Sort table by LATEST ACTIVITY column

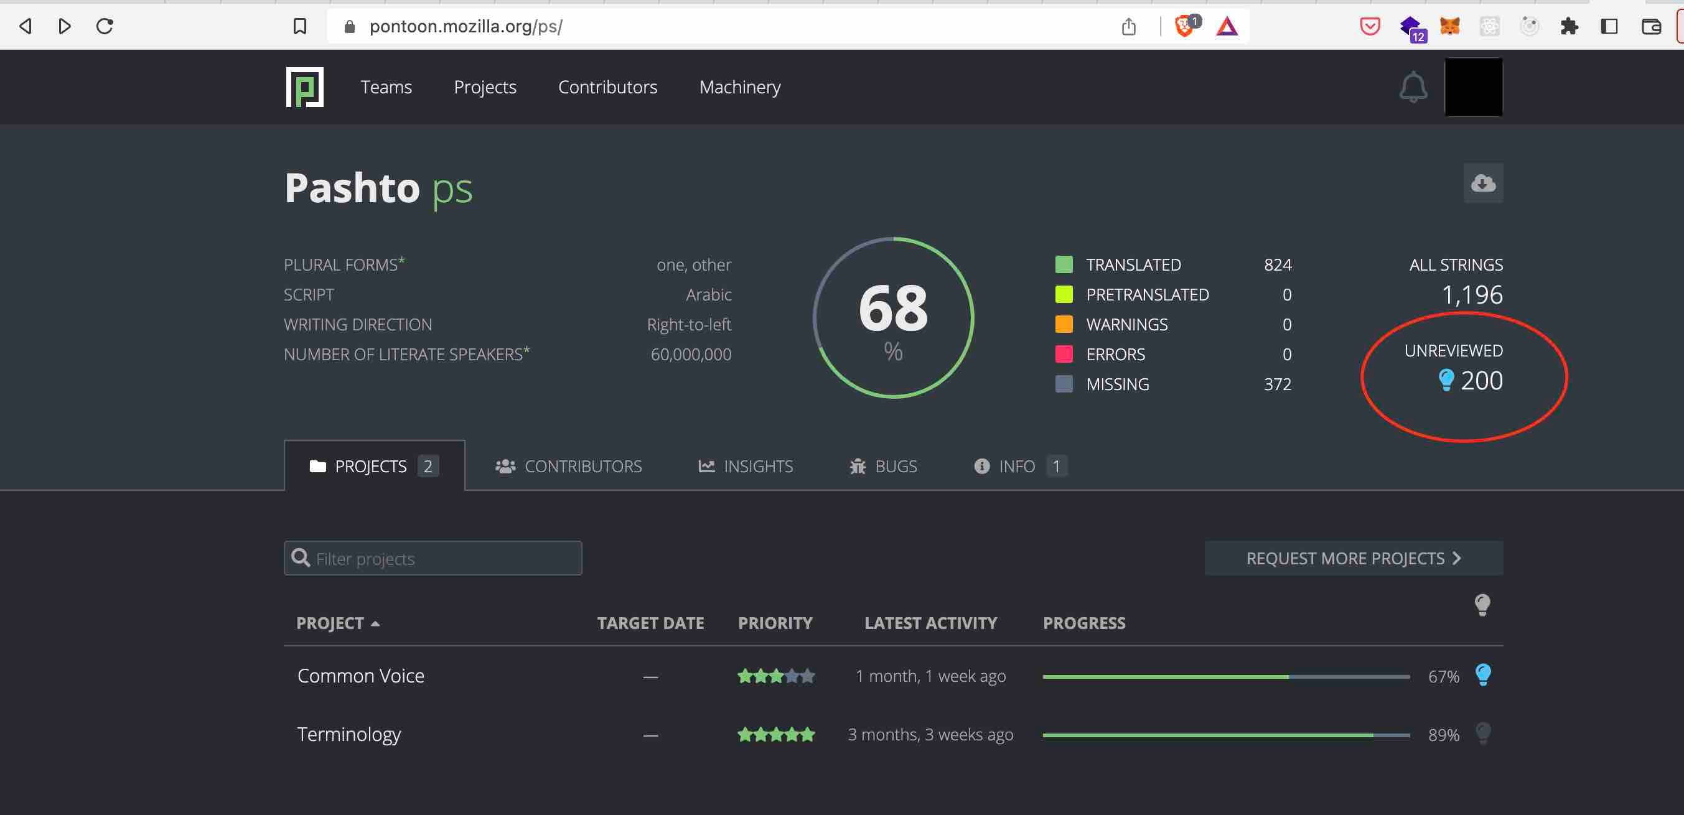click(x=931, y=623)
